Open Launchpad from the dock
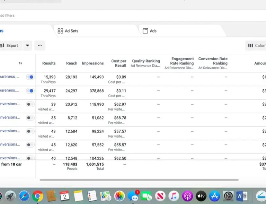 tap(10, 196)
